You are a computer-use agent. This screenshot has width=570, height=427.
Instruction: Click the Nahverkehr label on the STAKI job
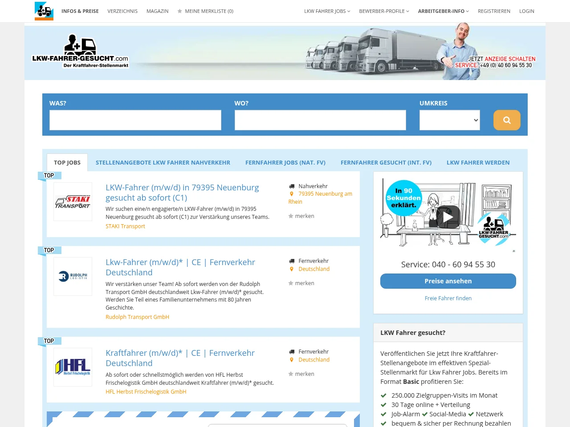313,186
